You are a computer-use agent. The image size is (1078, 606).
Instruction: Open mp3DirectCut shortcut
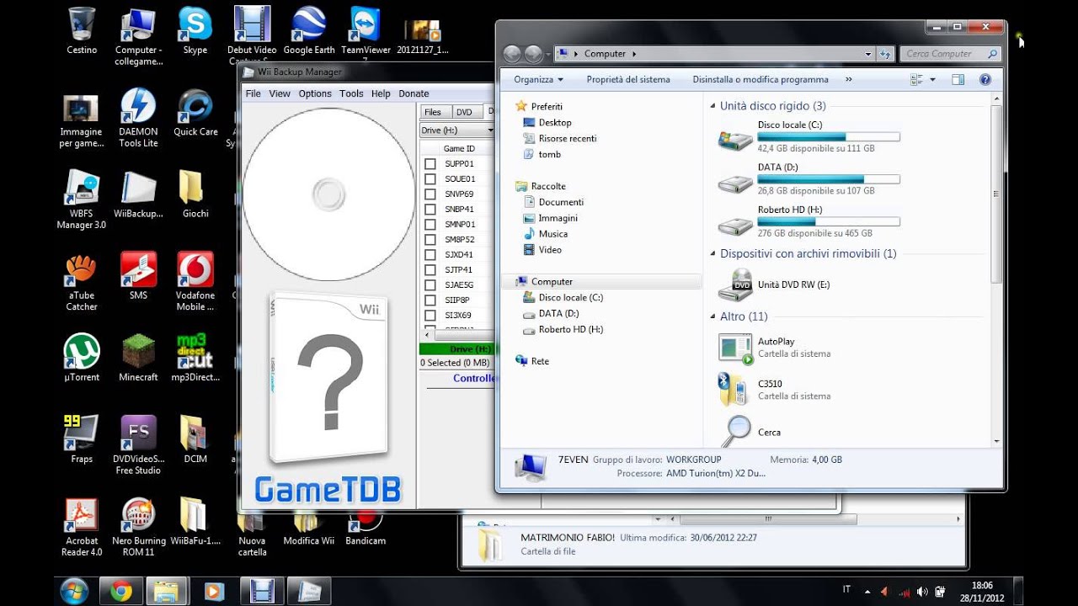click(195, 358)
